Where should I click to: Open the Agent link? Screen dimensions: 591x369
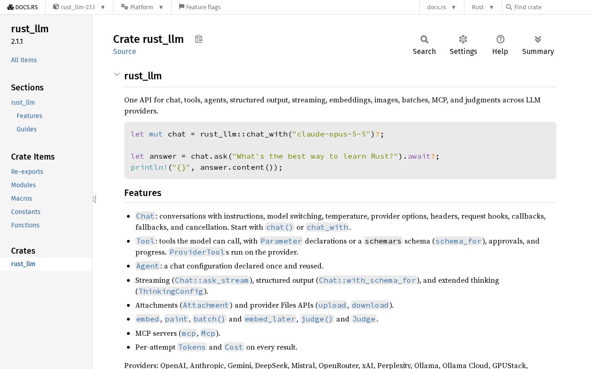point(148,266)
